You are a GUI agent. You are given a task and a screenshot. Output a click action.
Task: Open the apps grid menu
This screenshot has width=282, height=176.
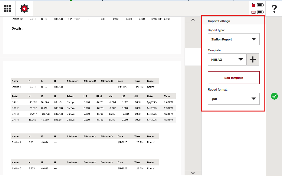pyautogui.click(x=8, y=9)
